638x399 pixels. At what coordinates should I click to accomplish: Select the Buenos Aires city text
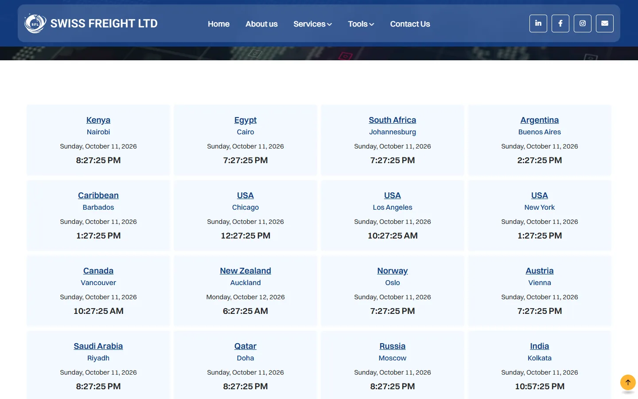pos(540,132)
